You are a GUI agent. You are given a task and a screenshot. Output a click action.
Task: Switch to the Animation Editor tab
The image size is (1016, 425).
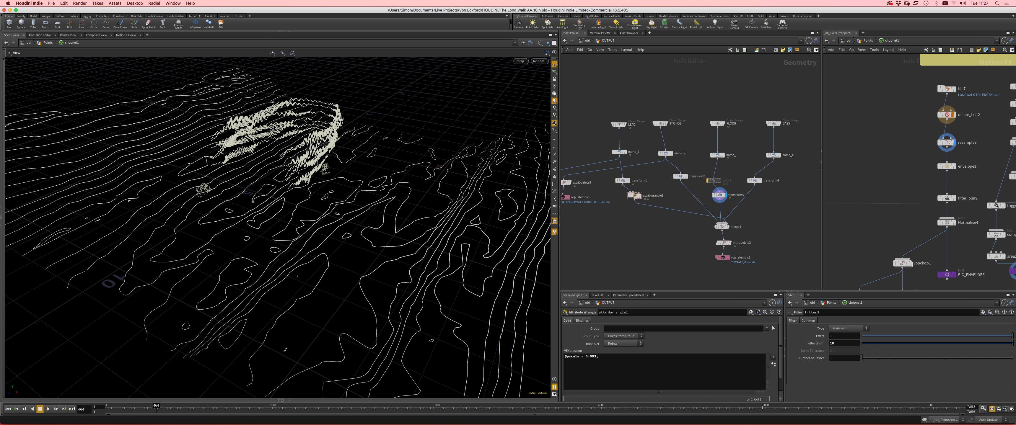pyautogui.click(x=40, y=35)
